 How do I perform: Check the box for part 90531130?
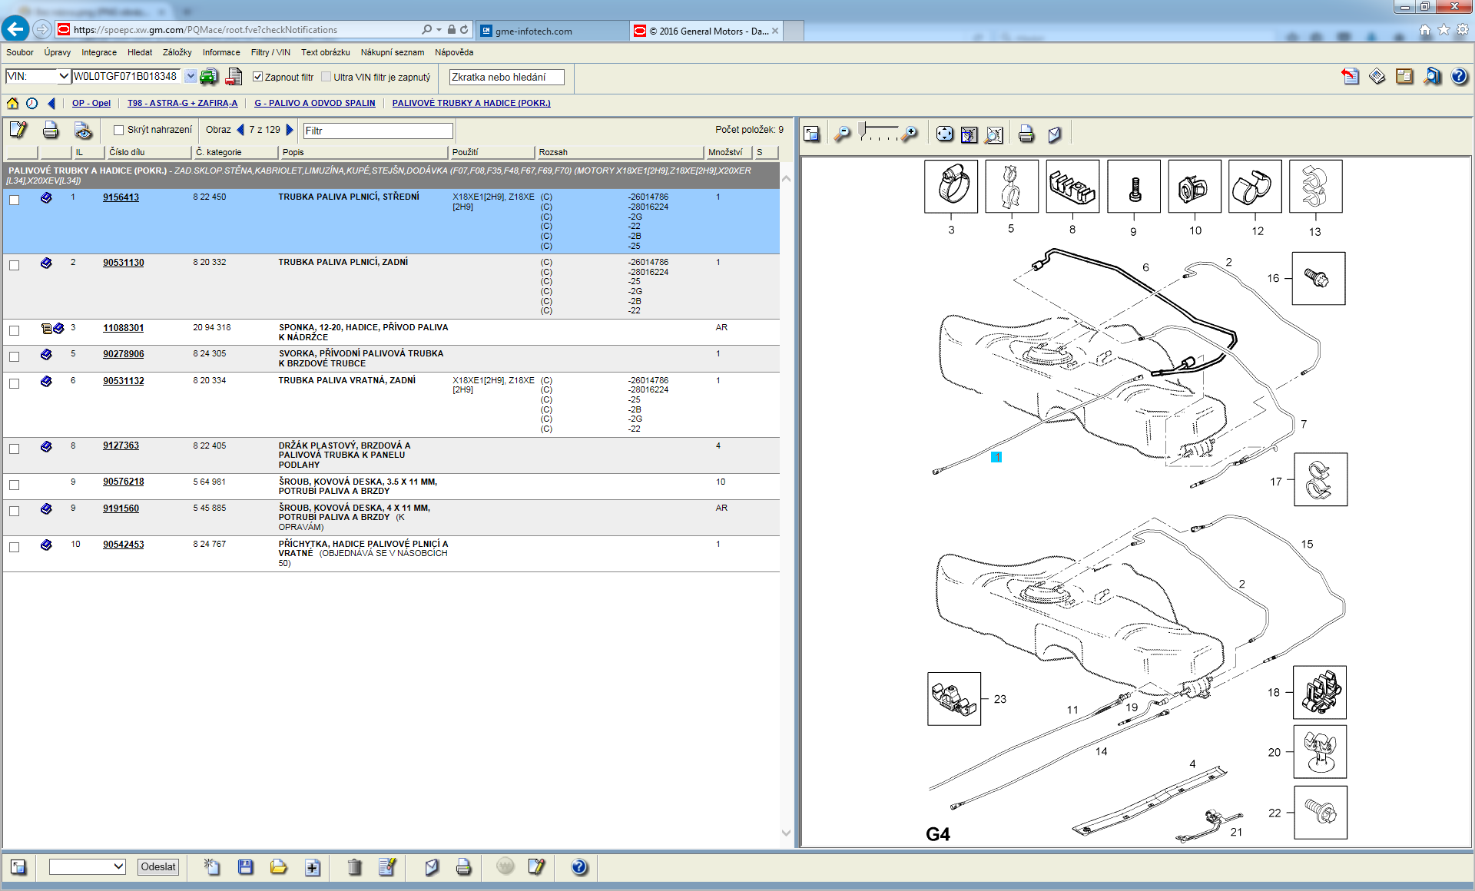14,265
